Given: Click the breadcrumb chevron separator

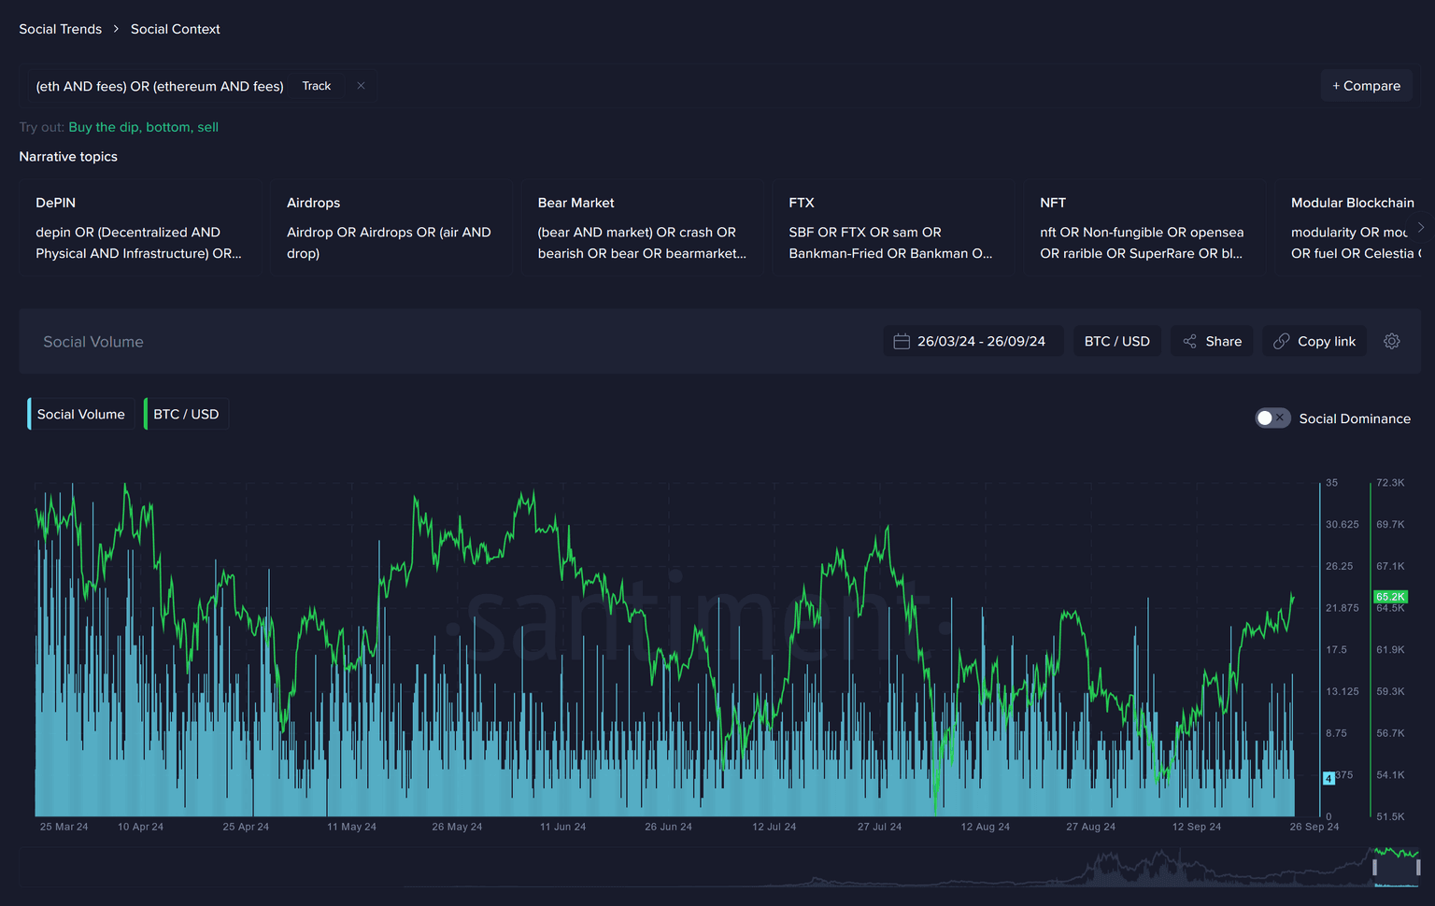Looking at the screenshot, I should pyautogui.click(x=116, y=29).
